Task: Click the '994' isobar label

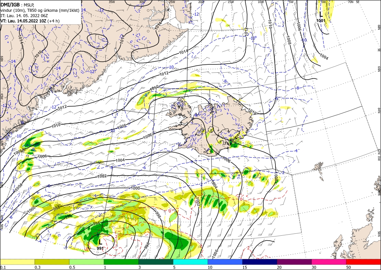Action: pyautogui.click(x=96, y=224)
